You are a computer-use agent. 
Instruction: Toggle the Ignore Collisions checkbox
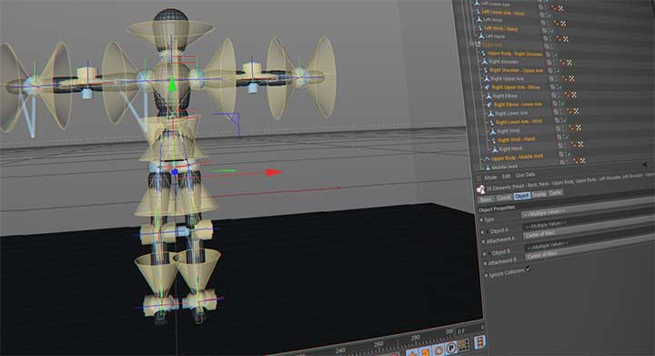[x=529, y=269]
